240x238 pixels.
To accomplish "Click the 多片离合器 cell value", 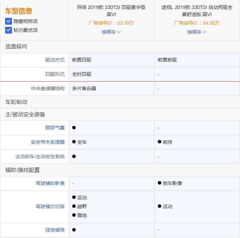I will (84, 88).
